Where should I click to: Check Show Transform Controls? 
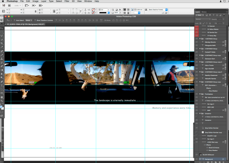34,20
